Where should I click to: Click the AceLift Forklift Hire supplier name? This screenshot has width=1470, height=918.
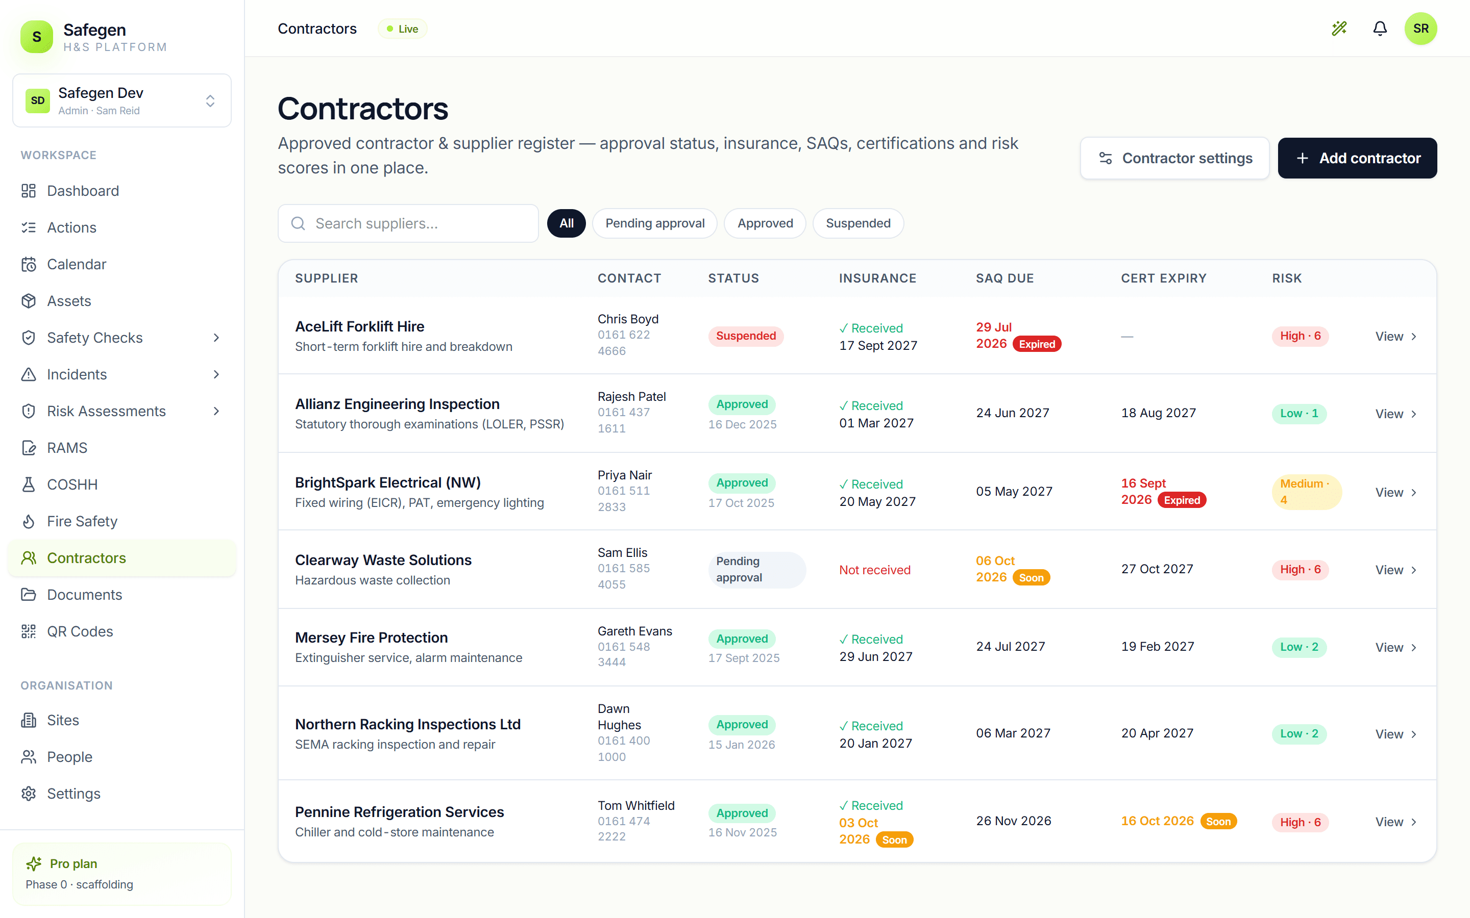(360, 326)
